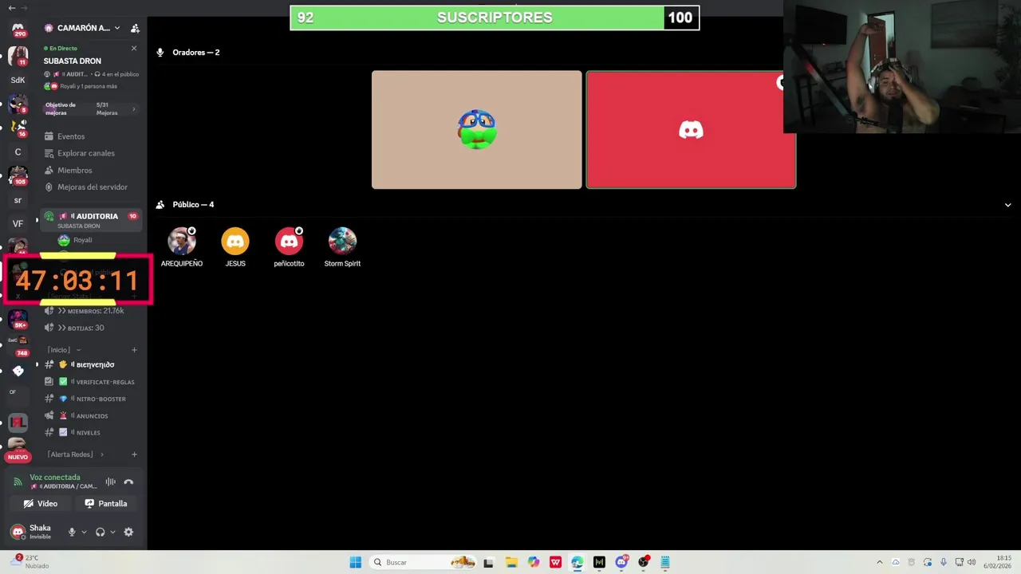Show hidden system tray icons

(x=880, y=562)
